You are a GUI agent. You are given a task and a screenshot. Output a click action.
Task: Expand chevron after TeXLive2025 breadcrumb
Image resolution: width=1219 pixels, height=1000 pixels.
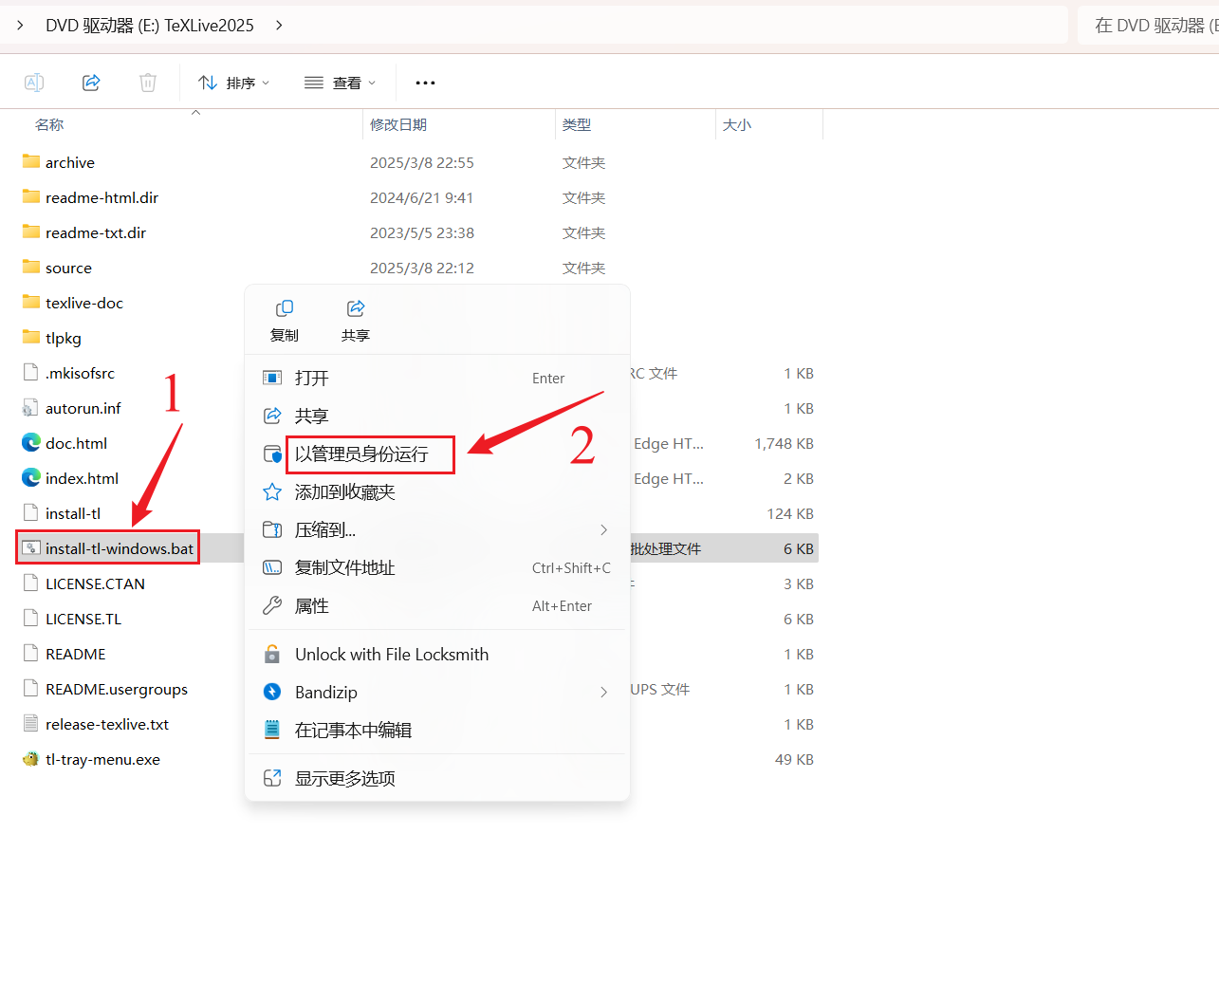pos(279,26)
